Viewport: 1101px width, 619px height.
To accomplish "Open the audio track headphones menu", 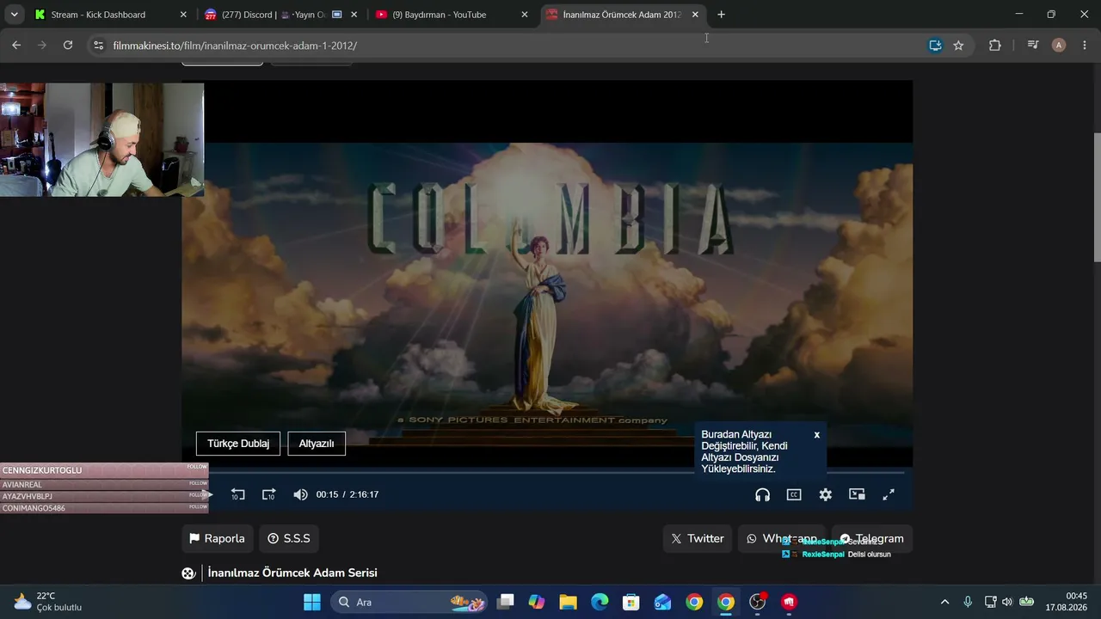I will click(762, 494).
